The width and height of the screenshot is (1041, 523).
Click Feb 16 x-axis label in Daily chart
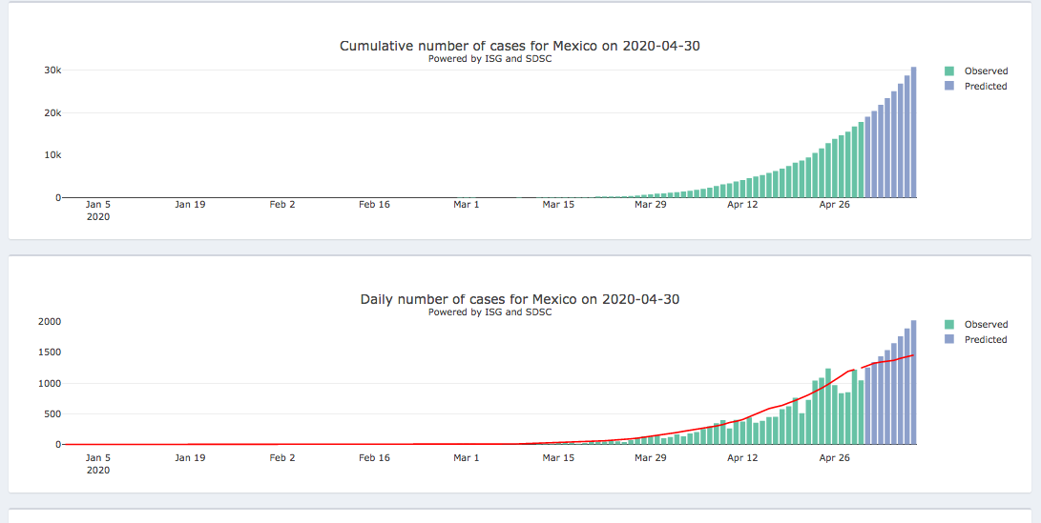click(x=374, y=458)
